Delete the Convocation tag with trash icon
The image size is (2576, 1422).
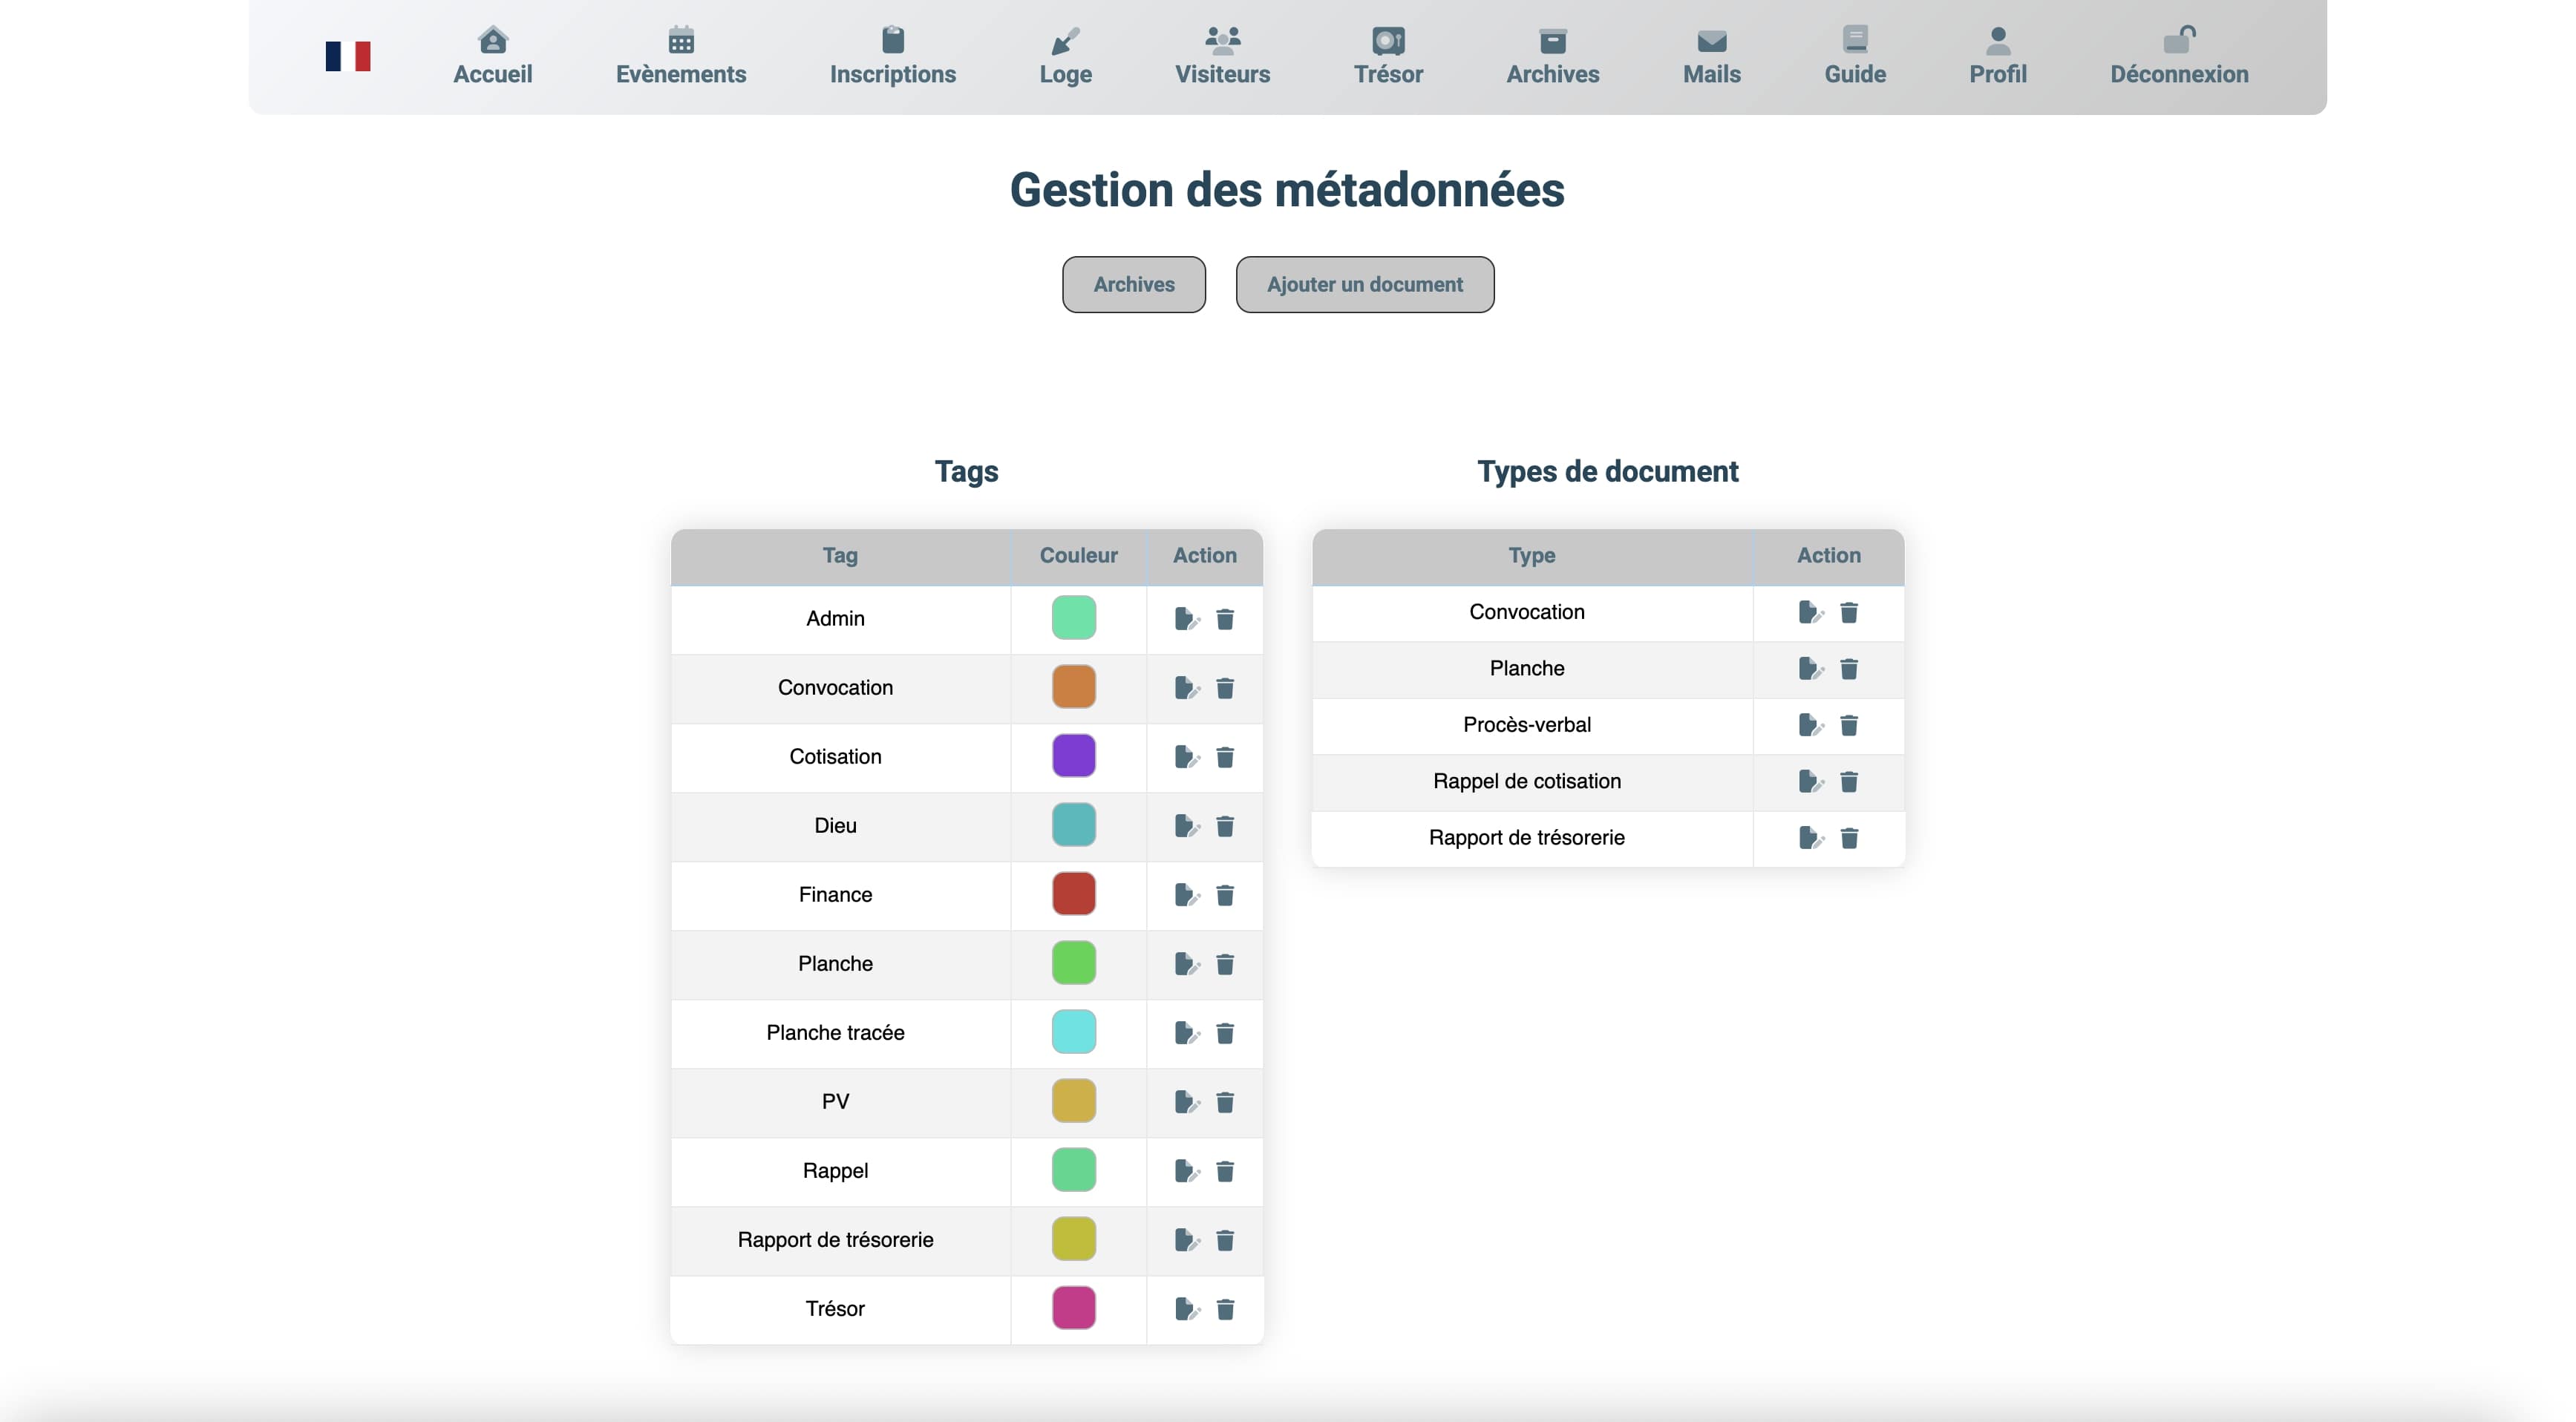point(1225,688)
